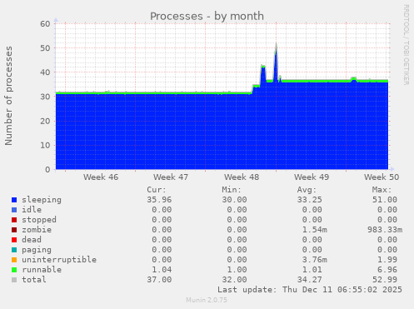Click the y-axis value 40

[45, 72]
